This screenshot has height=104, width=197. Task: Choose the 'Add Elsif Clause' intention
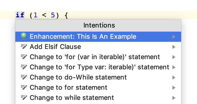click(55, 47)
